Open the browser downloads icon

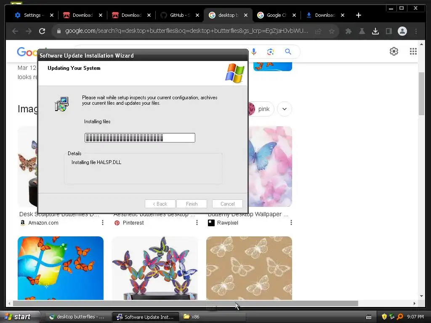[375, 31]
